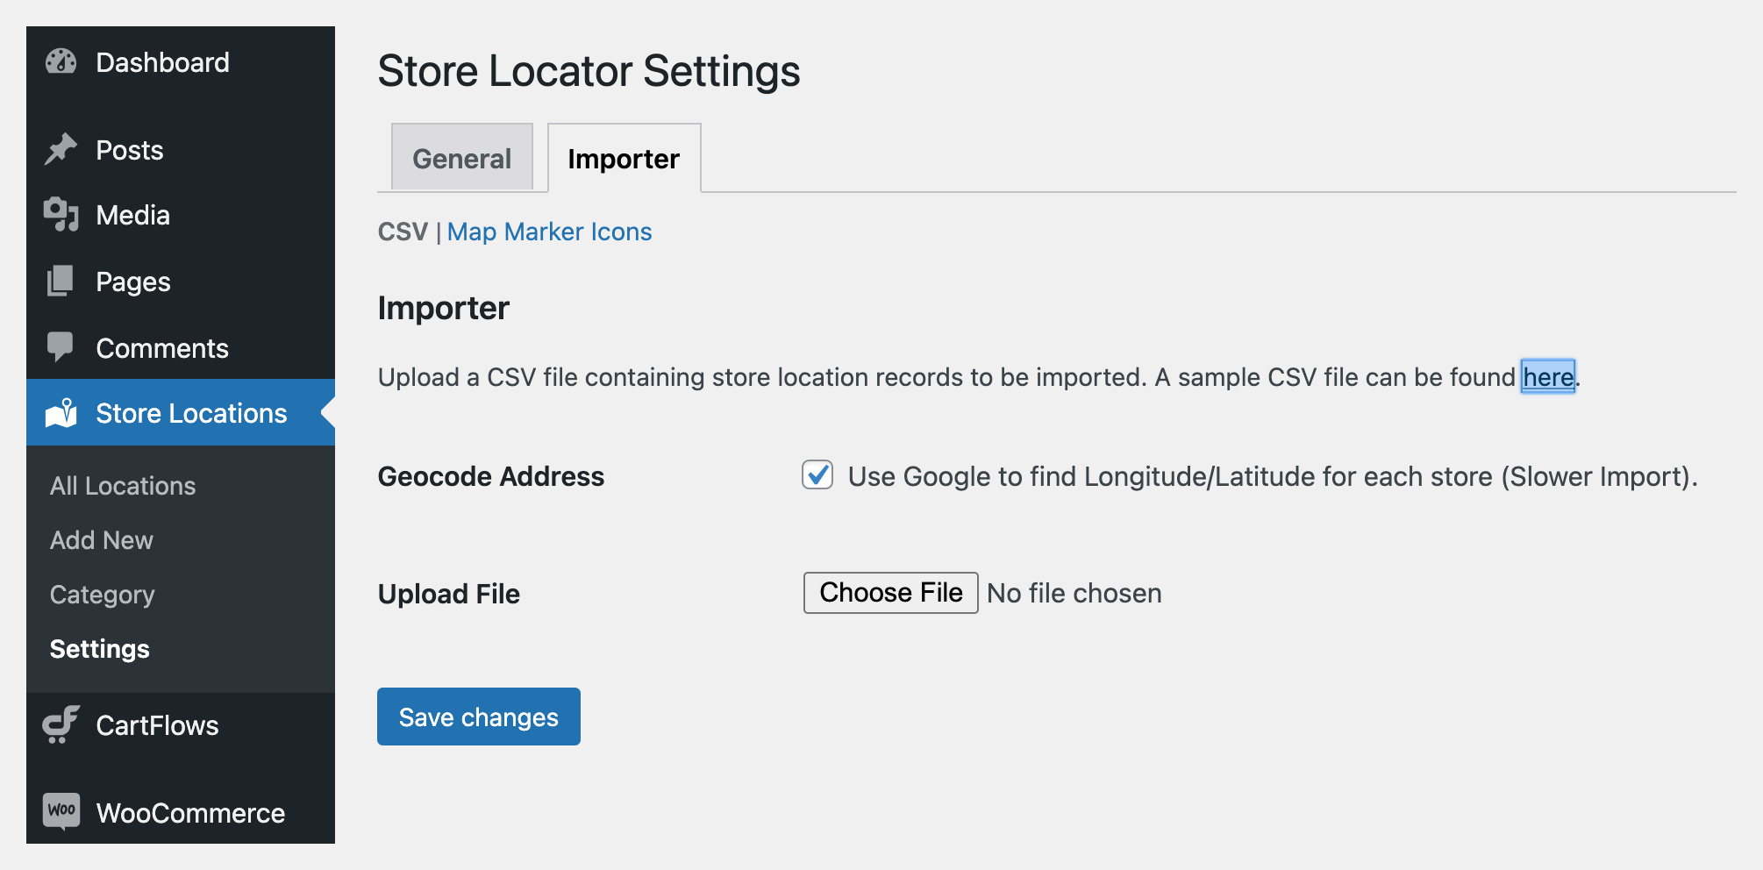Click the Comments speech bubble icon

click(61, 347)
